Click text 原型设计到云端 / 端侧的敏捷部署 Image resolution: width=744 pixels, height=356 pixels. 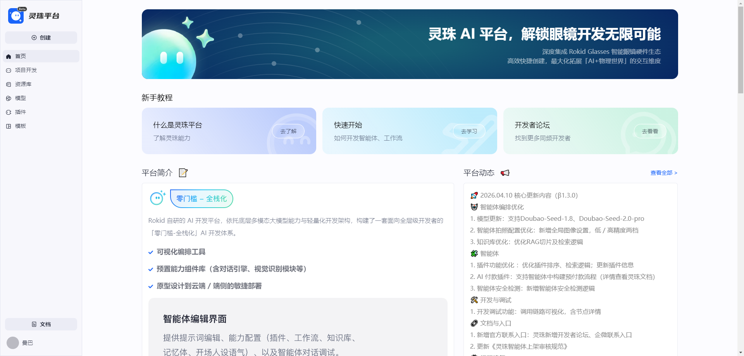point(209,286)
